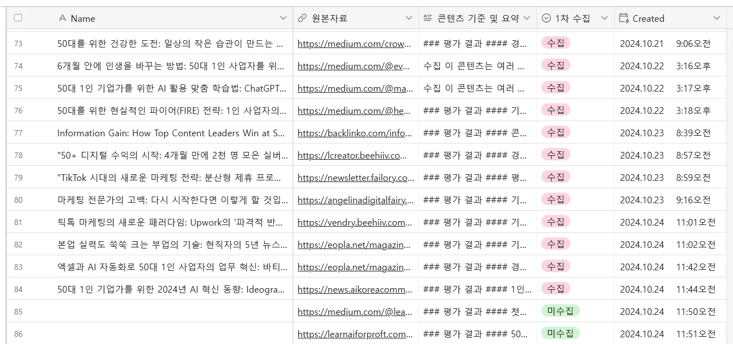The width and height of the screenshot is (733, 344).
Task: Check the 미수집 tag on row 86
Action: pyautogui.click(x=559, y=333)
